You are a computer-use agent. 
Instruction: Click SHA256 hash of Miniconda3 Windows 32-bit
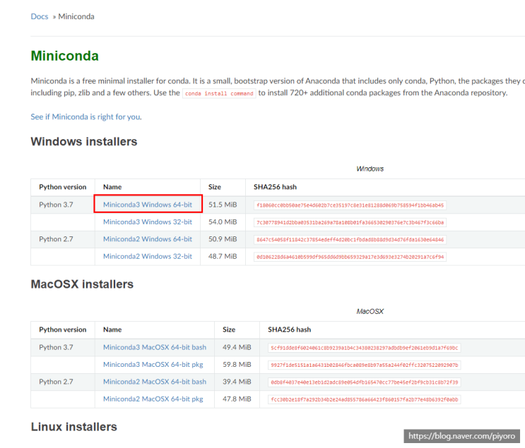350,222
